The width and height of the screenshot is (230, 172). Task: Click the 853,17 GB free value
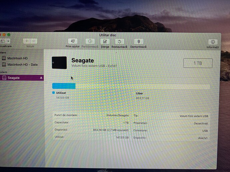[143, 98]
